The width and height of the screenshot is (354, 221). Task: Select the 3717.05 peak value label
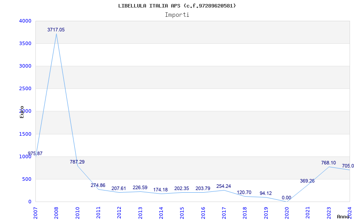tap(56, 30)
